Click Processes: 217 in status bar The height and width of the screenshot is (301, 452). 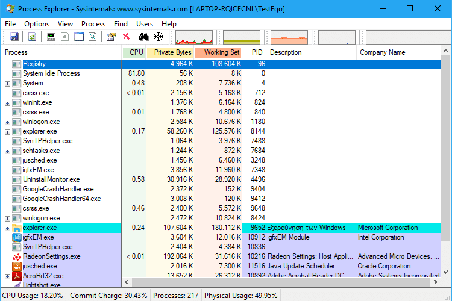[175, 296]
